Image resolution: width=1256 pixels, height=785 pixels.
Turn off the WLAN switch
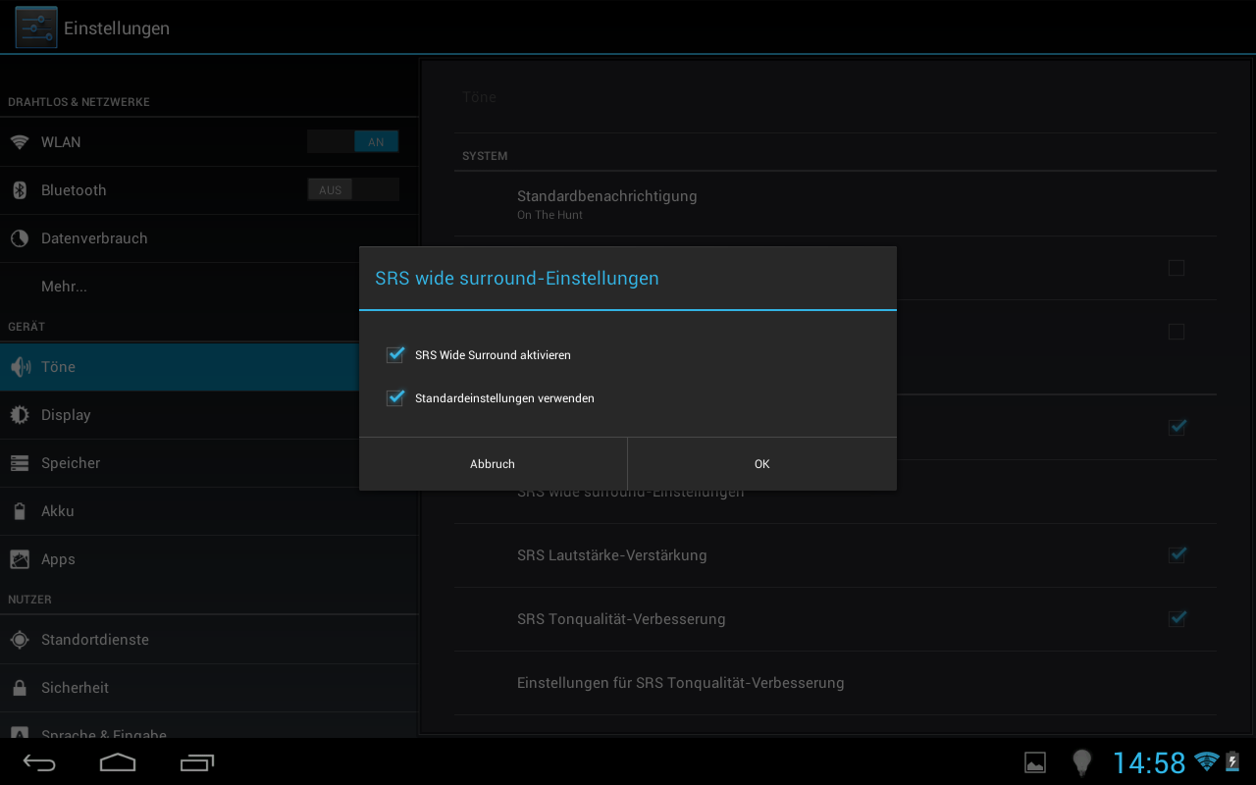[353, 142]
